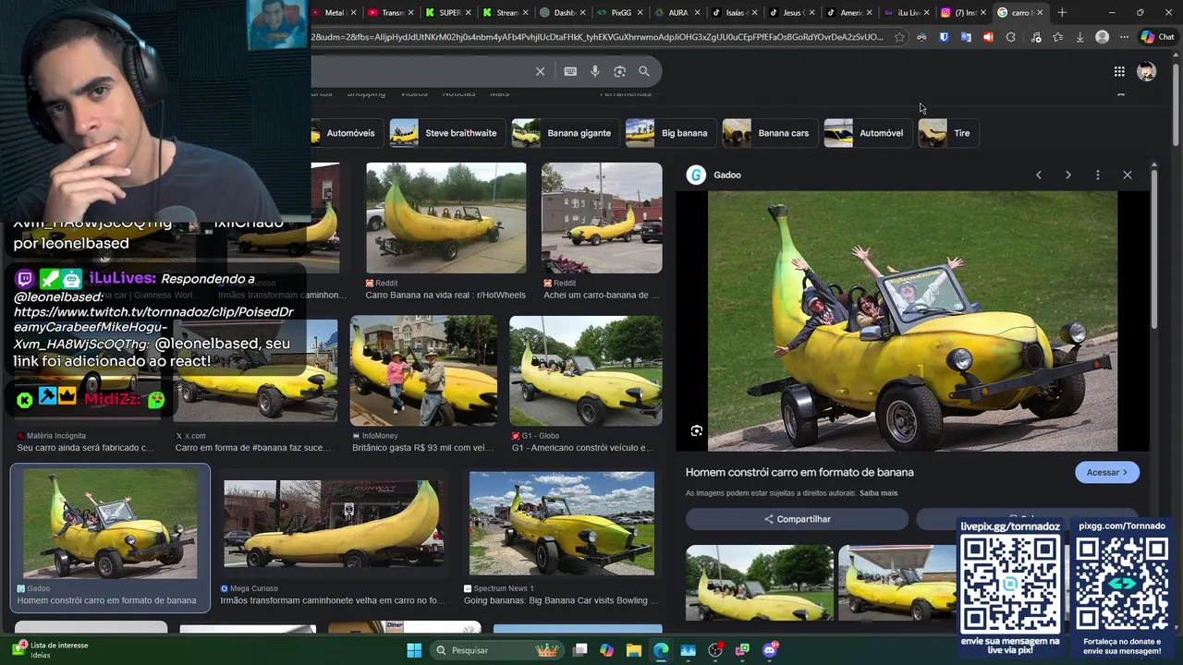Go to previous image in preview panel
Viewport: 1183px width, 665px height.
coord(1039,175)
